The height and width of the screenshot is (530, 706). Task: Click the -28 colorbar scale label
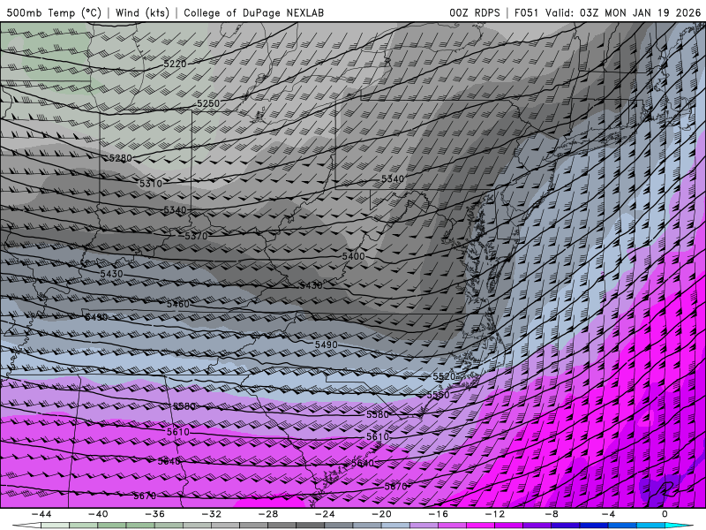point(268,514)
